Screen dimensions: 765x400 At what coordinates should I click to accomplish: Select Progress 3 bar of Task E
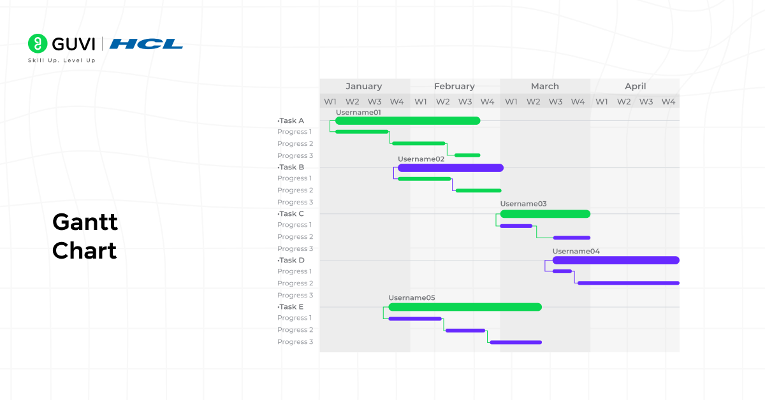pos(515,341)
